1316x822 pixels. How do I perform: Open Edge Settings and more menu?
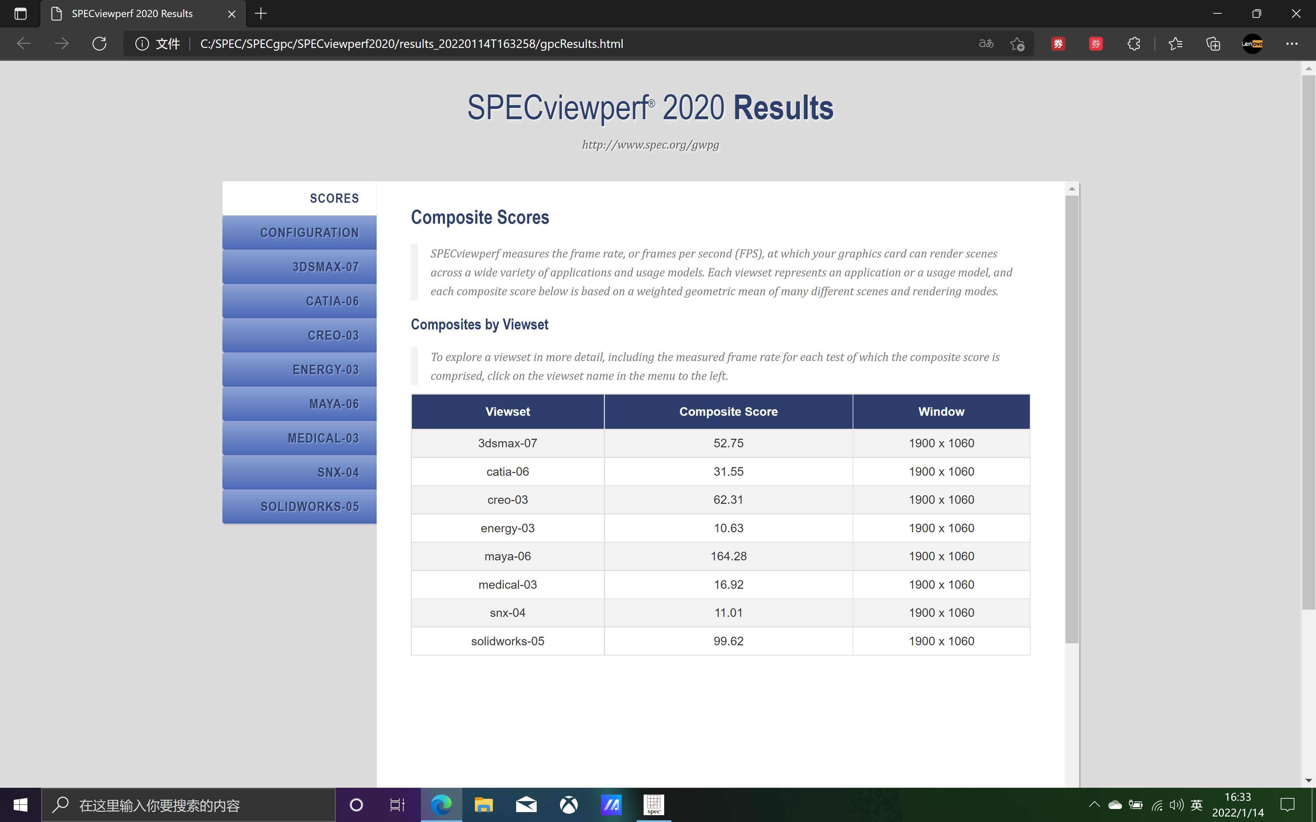1292,43
